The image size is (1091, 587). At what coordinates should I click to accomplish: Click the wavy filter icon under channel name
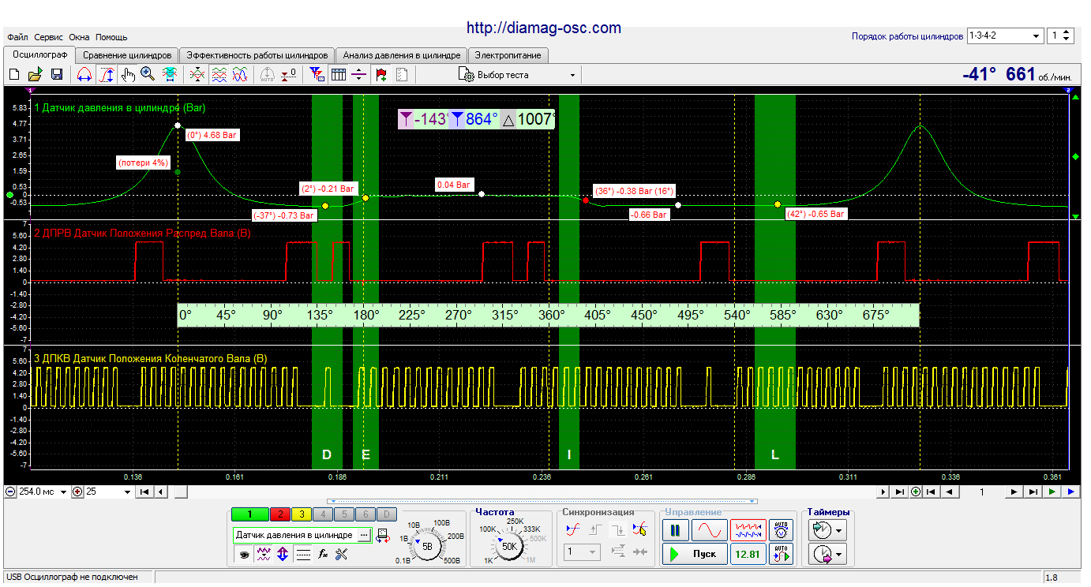(x=264, y=555)
